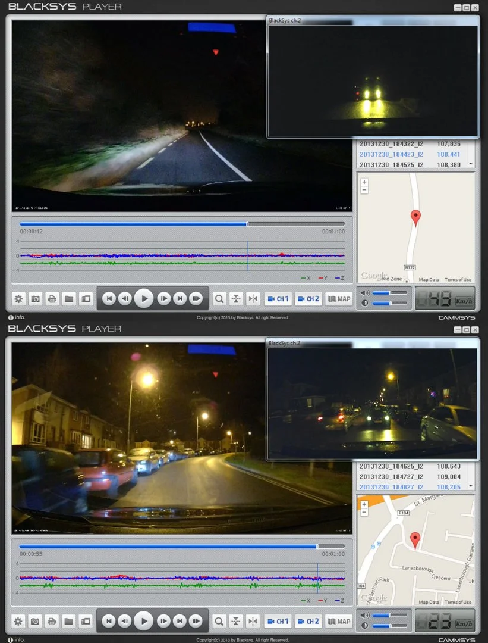Click the brightness icon beside the 49 Km/h readout

[365, 303]
